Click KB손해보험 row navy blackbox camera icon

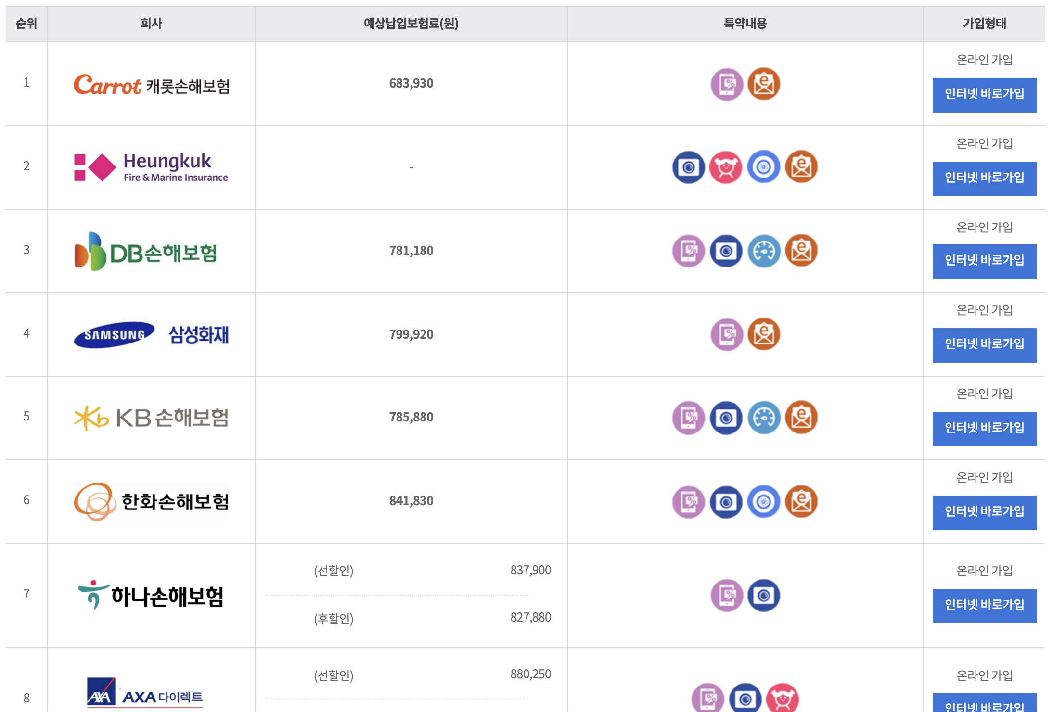tap(726, 418)
